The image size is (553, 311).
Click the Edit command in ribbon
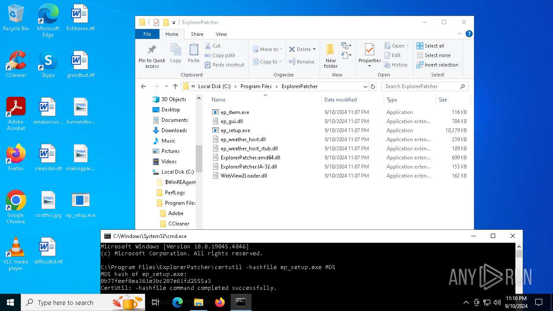(393, 55)
